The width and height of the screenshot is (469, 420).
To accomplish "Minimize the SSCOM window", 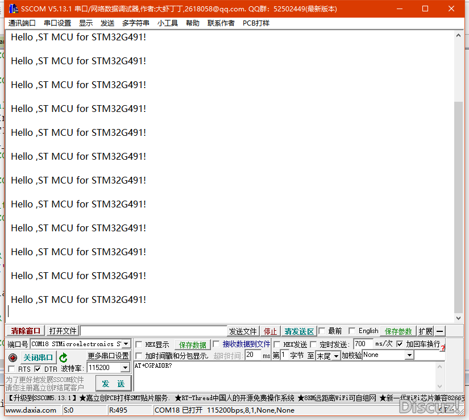I will click(399, 9).
